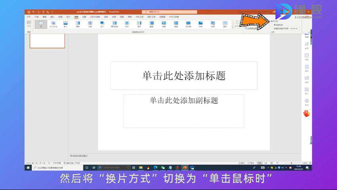
Task: Click subtitle placeholder 单击此处添加副标题
Action: click(184, 111)
